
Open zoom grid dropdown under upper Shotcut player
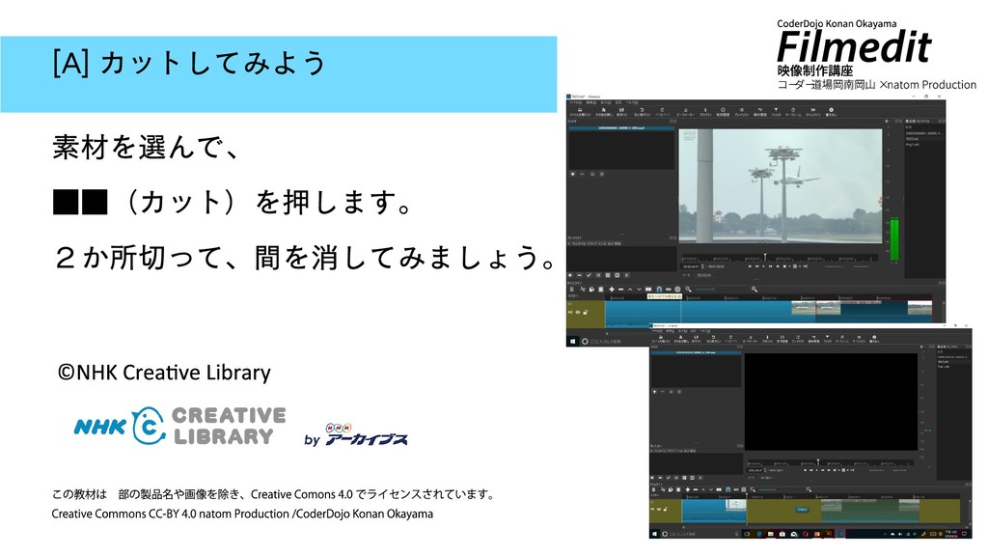pyautogui.click(x=795, y=266)
